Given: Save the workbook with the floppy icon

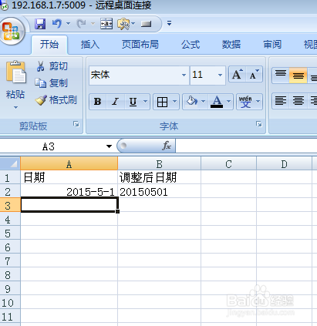Looking at the screenshot, I should tap(40, 24).
